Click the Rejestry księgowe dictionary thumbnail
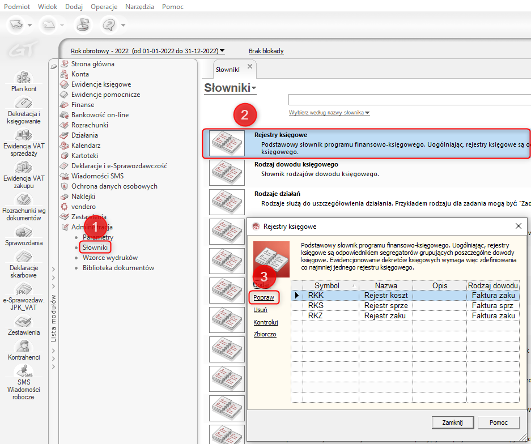 227,143
